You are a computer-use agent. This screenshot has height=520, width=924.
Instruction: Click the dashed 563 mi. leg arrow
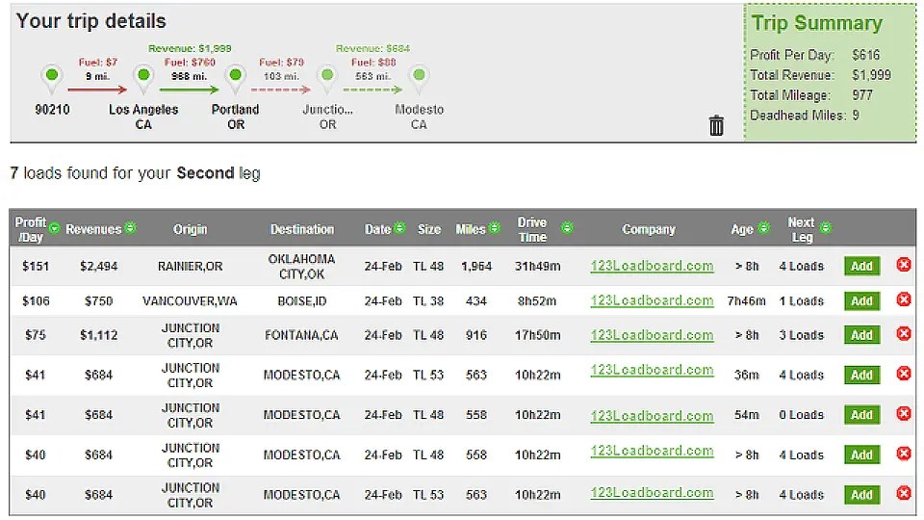pos(373,90)
